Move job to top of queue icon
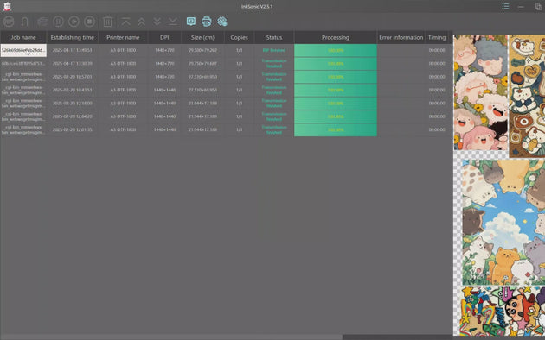 (x=125, y=22)
